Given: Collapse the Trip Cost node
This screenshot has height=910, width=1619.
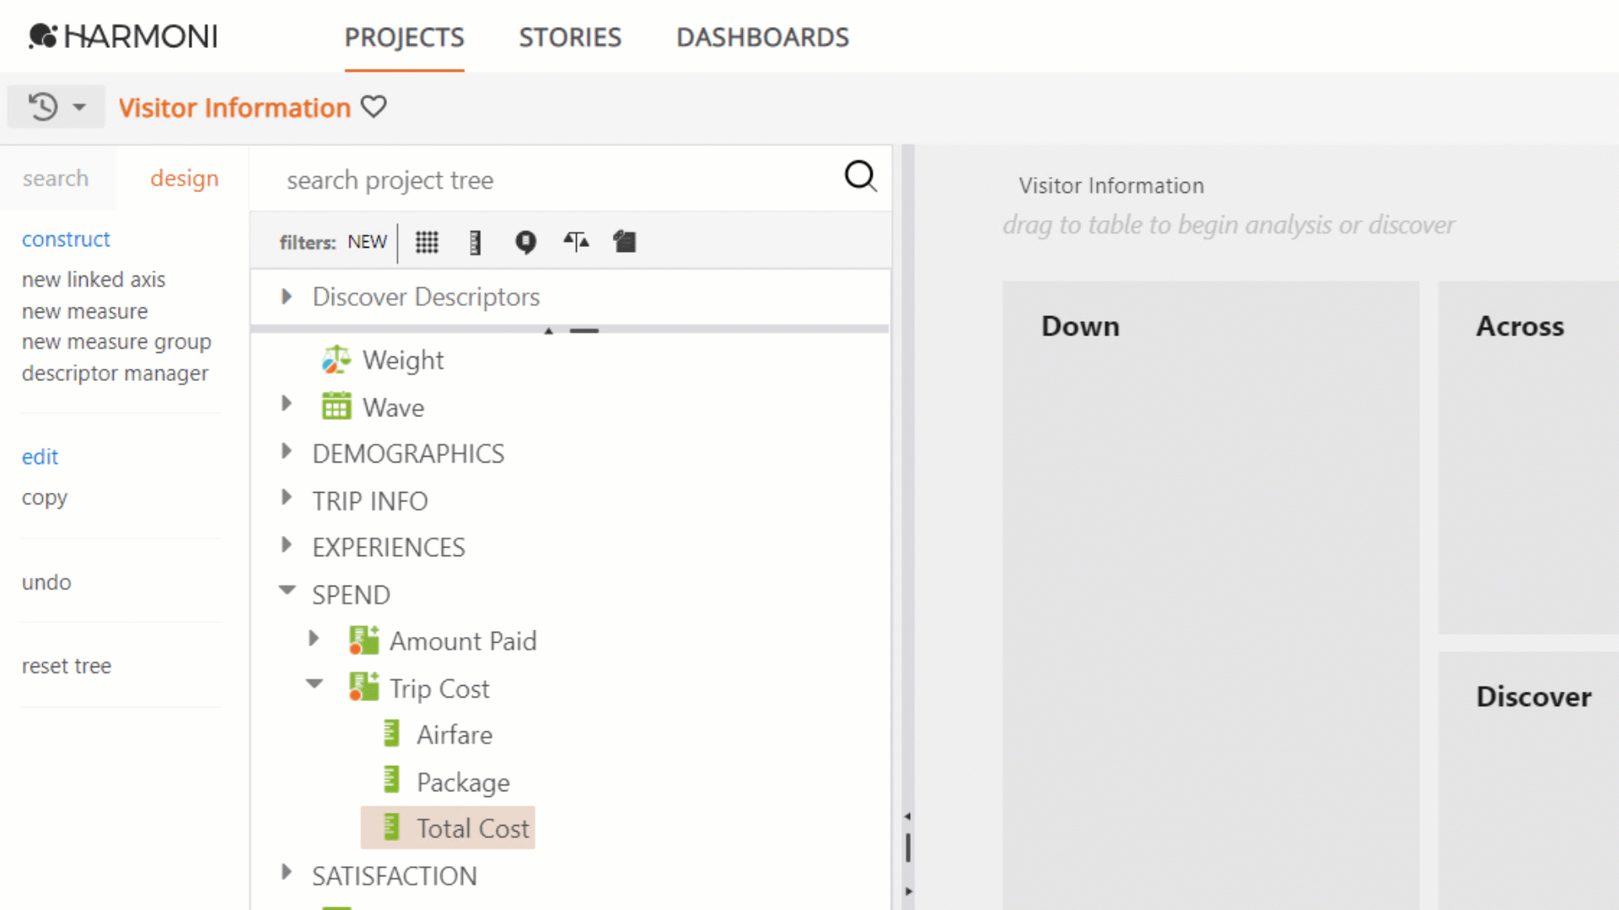Looking at the screenshot, I should point(315,684).
